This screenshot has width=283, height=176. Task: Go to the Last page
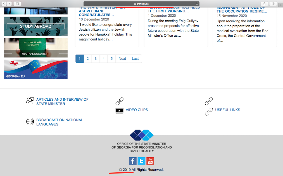point(135,59)
